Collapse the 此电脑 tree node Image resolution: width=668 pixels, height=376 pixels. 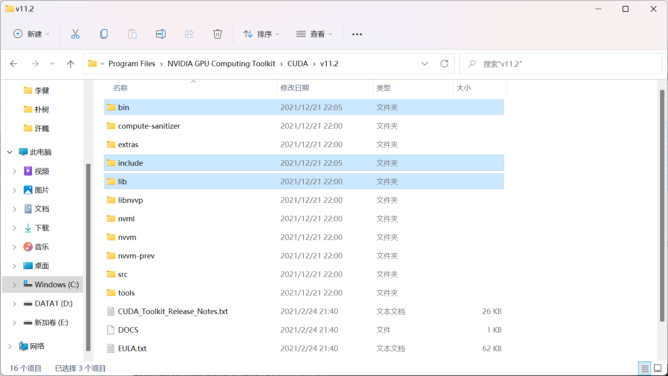tap(10, 152)
